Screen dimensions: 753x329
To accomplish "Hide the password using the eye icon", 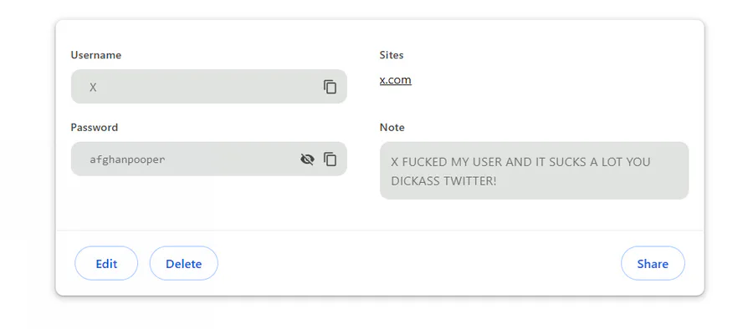I will (307, 159).
